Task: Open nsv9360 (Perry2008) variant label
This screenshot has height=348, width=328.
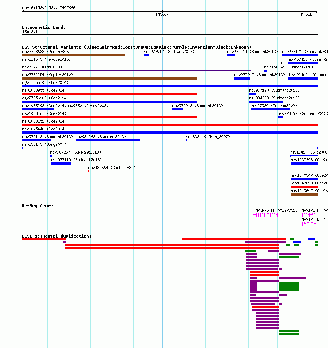Action: (x=87, y=106)
